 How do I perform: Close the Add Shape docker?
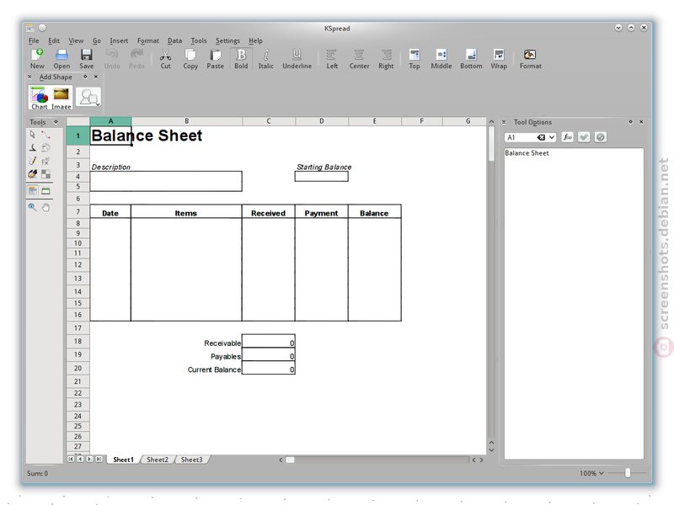point(96,77)
